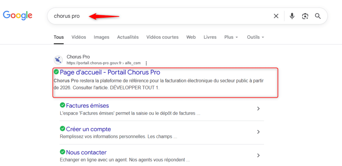The image size is (342, 166).
Task: Expand the Factures émises result chevron
Action: click(x=259, y=109)
